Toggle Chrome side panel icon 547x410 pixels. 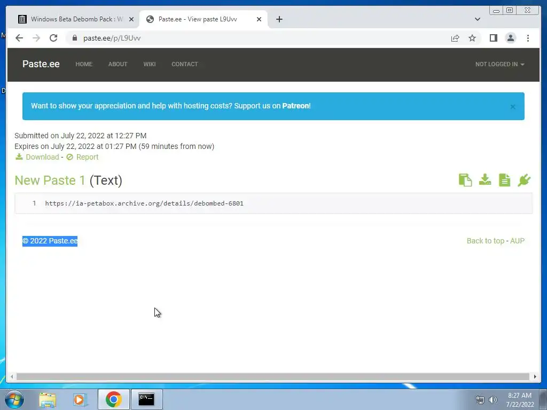coord(493,38)
